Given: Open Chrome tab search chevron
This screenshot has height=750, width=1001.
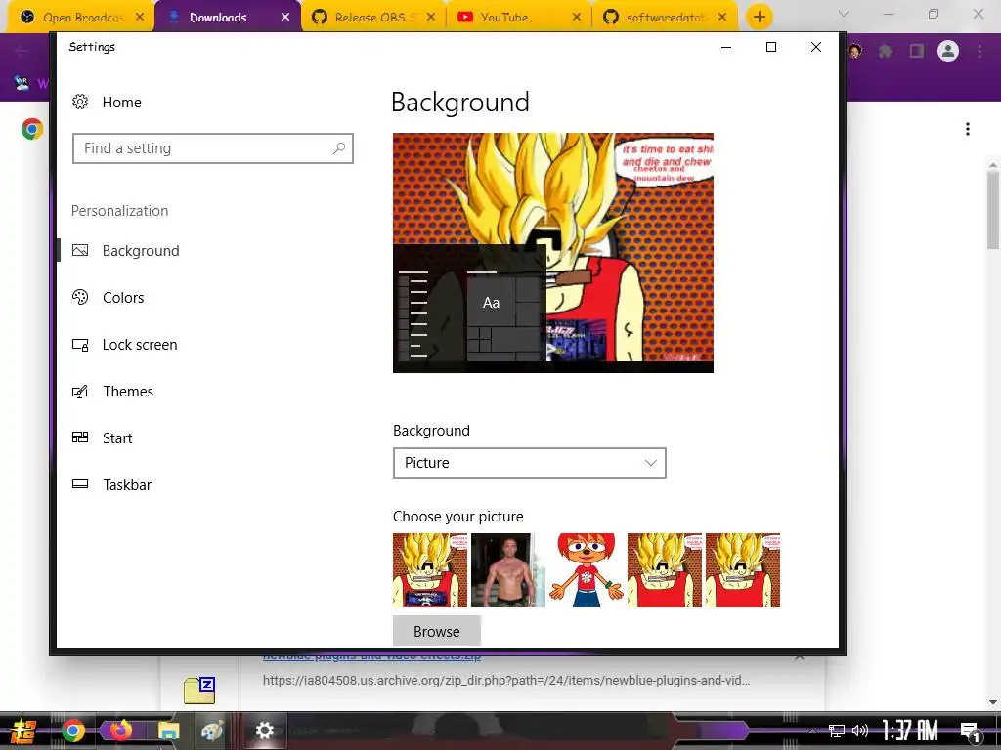Looking at the screenshot, I should pyautogui.click(x=844, y=14).
